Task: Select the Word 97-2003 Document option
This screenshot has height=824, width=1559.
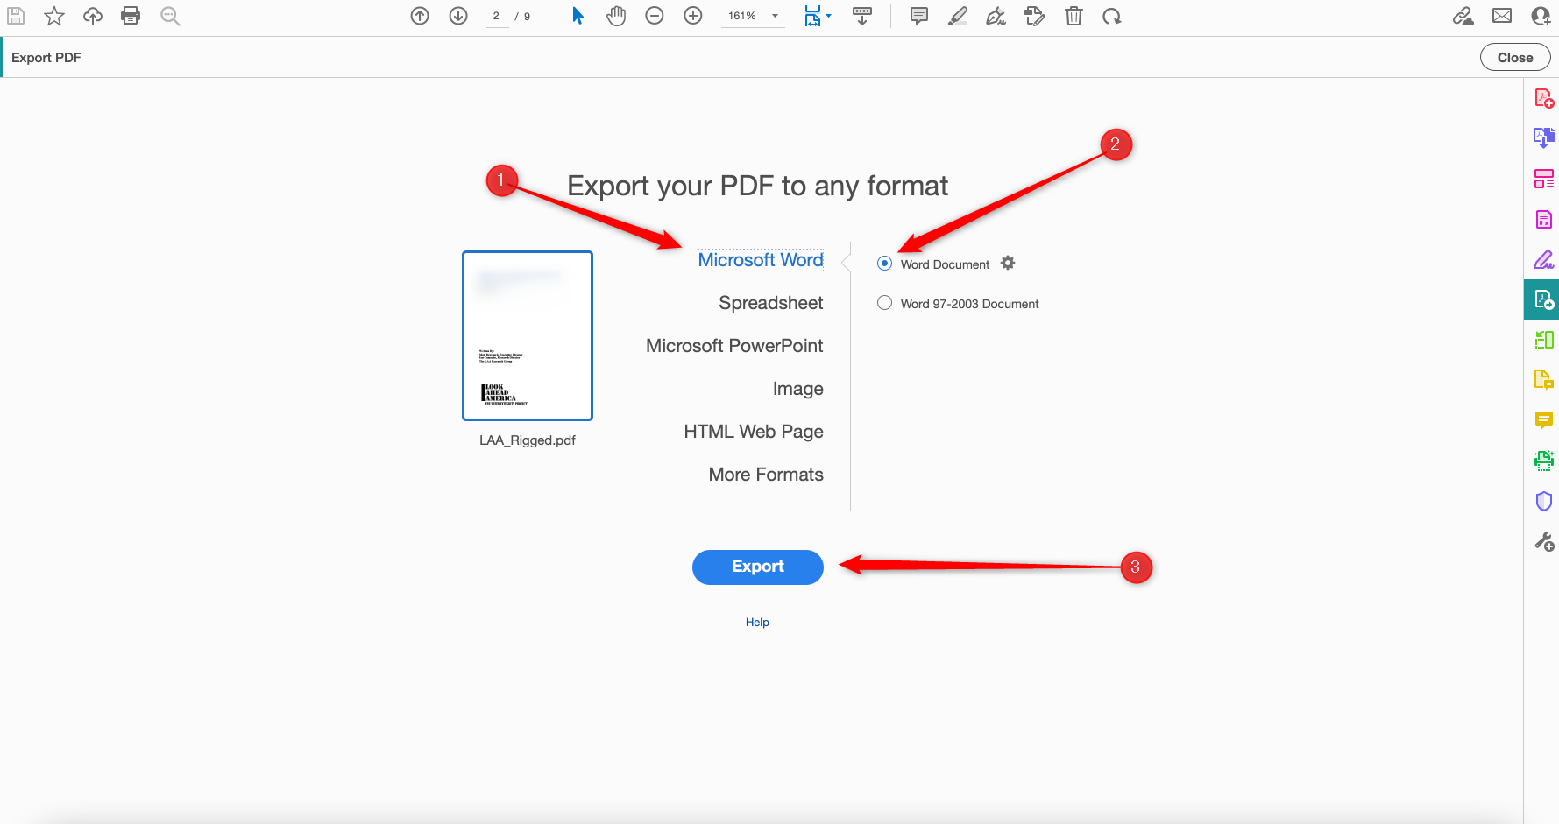Action: [884, 303]
